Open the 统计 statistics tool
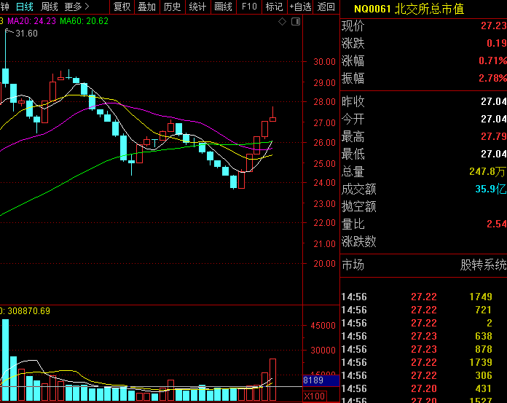 click(198, 7)
